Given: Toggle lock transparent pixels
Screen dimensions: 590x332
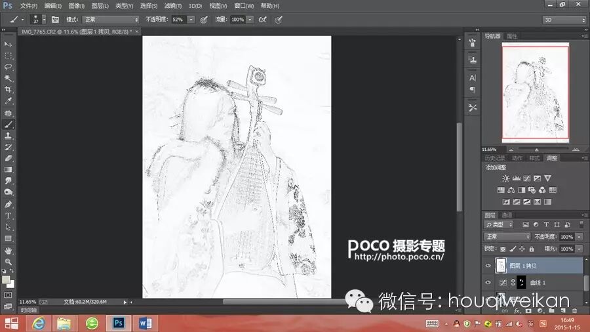Looking at the screenshot, I should point(503,249).
